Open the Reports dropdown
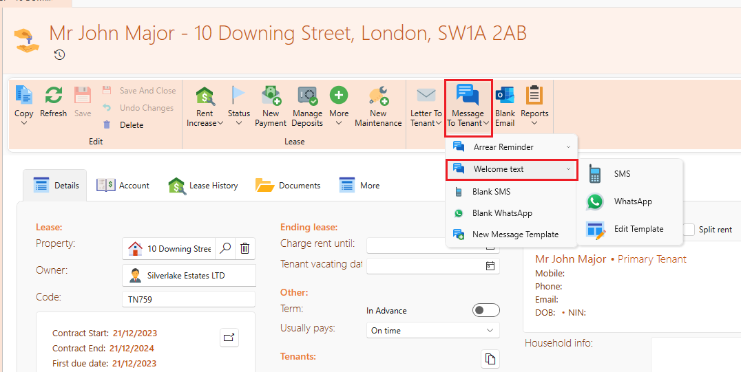The width and height of the screenshot is (741, 372). pos(534,107)
